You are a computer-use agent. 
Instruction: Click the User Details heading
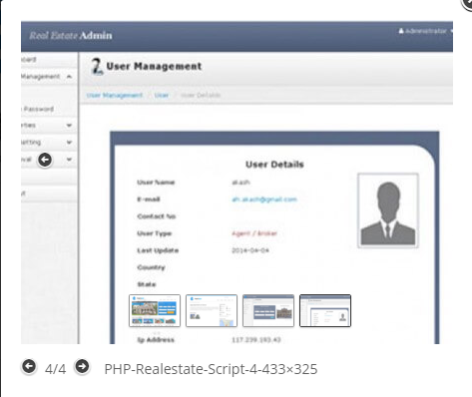pos(274,165)
